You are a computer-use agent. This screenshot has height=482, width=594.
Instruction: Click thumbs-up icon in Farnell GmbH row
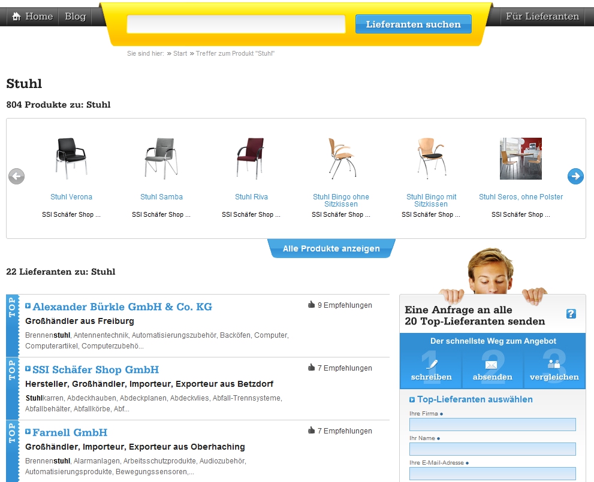(x=312, y=430)
